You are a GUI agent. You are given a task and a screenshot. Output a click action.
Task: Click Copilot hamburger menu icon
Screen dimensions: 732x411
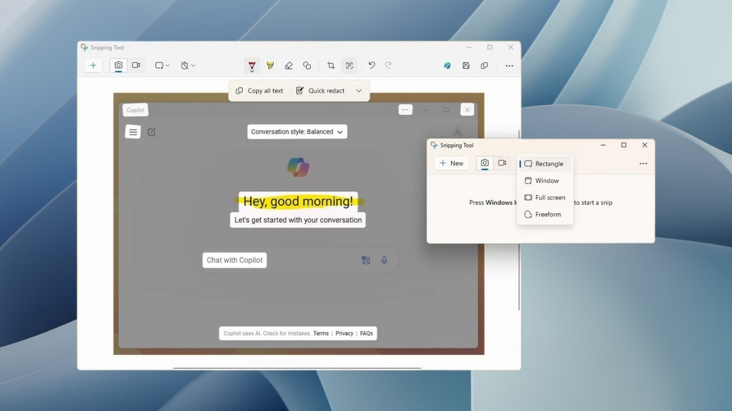click(133, 132)
